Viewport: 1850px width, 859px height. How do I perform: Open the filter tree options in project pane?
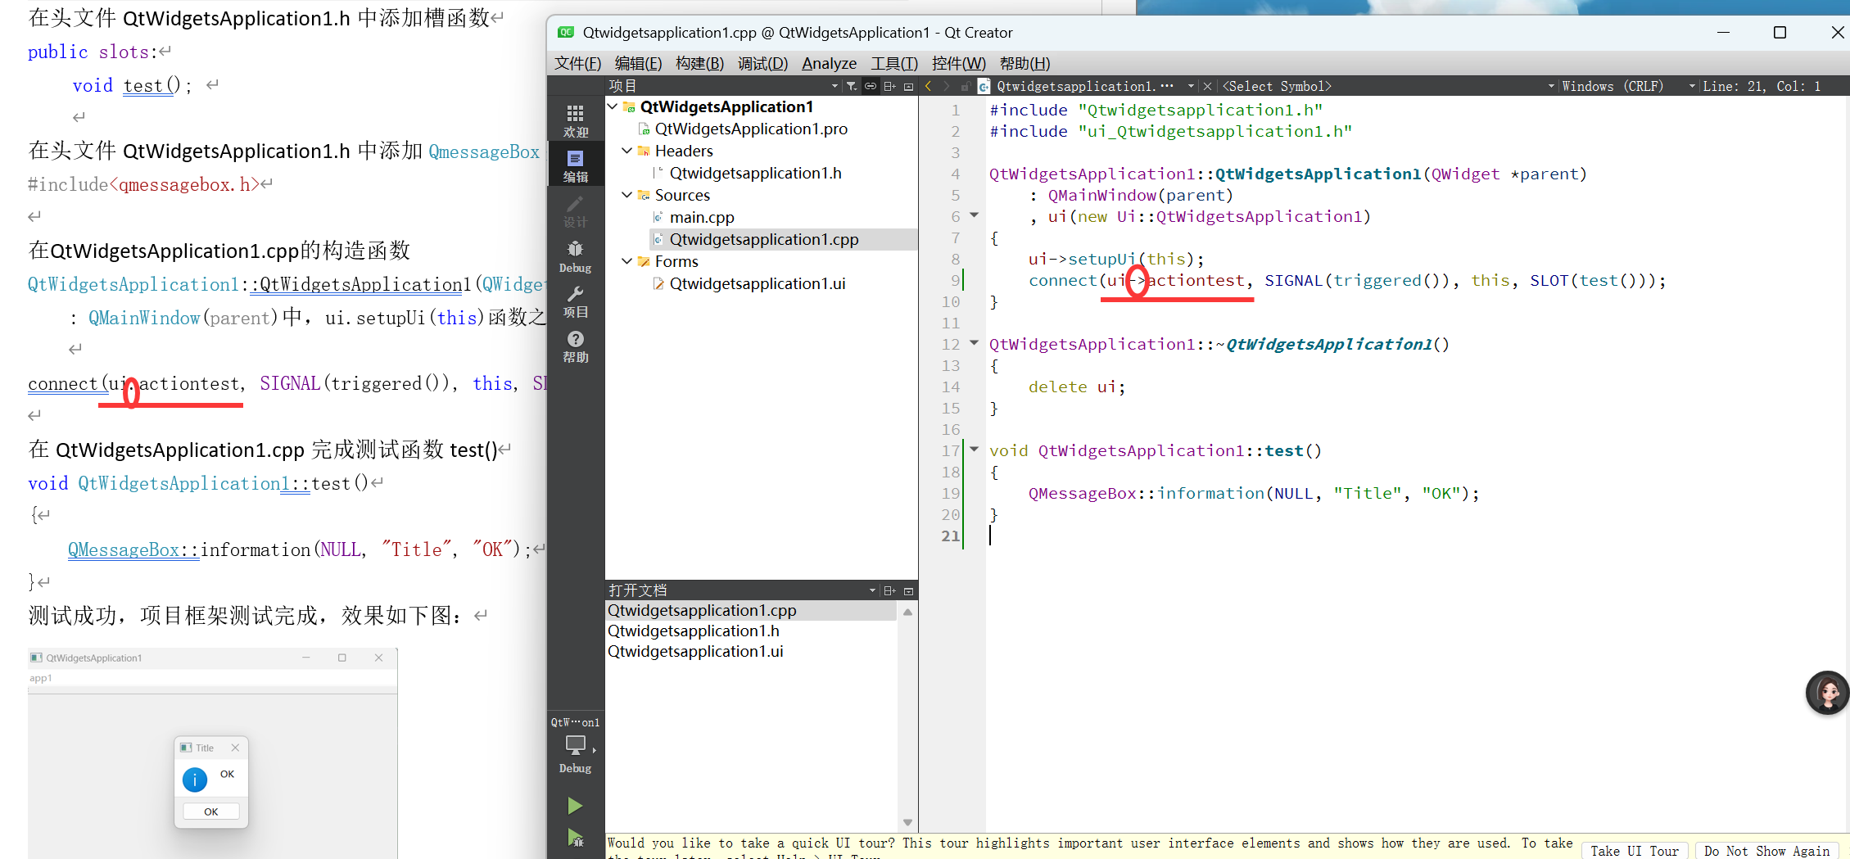(852, 86)
